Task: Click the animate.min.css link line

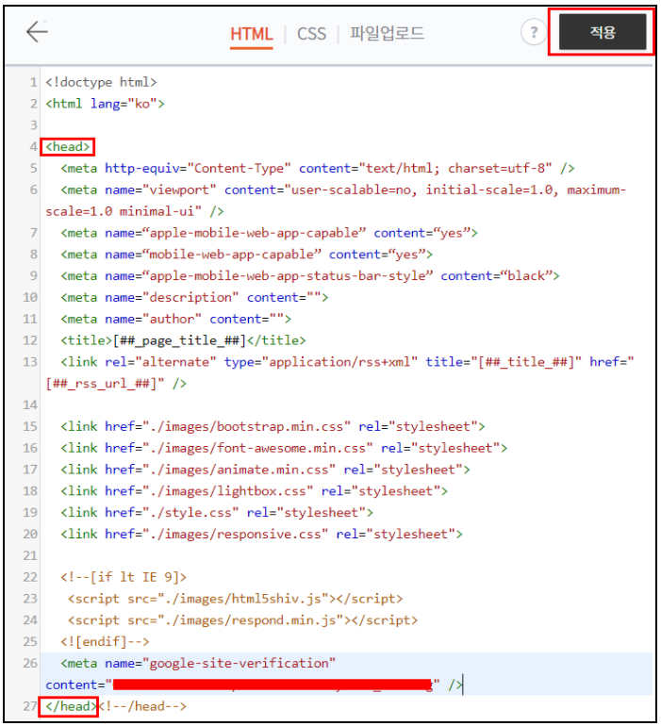Action: [265, 470]
